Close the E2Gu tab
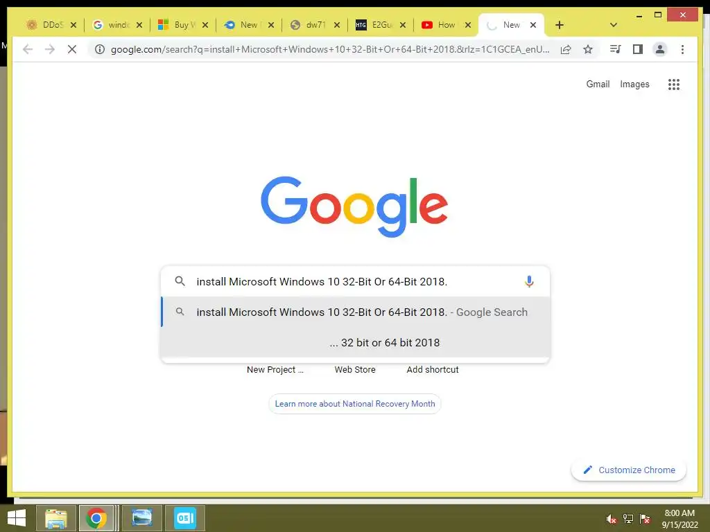Screen dimensions: 710x532 click(403, 25)
